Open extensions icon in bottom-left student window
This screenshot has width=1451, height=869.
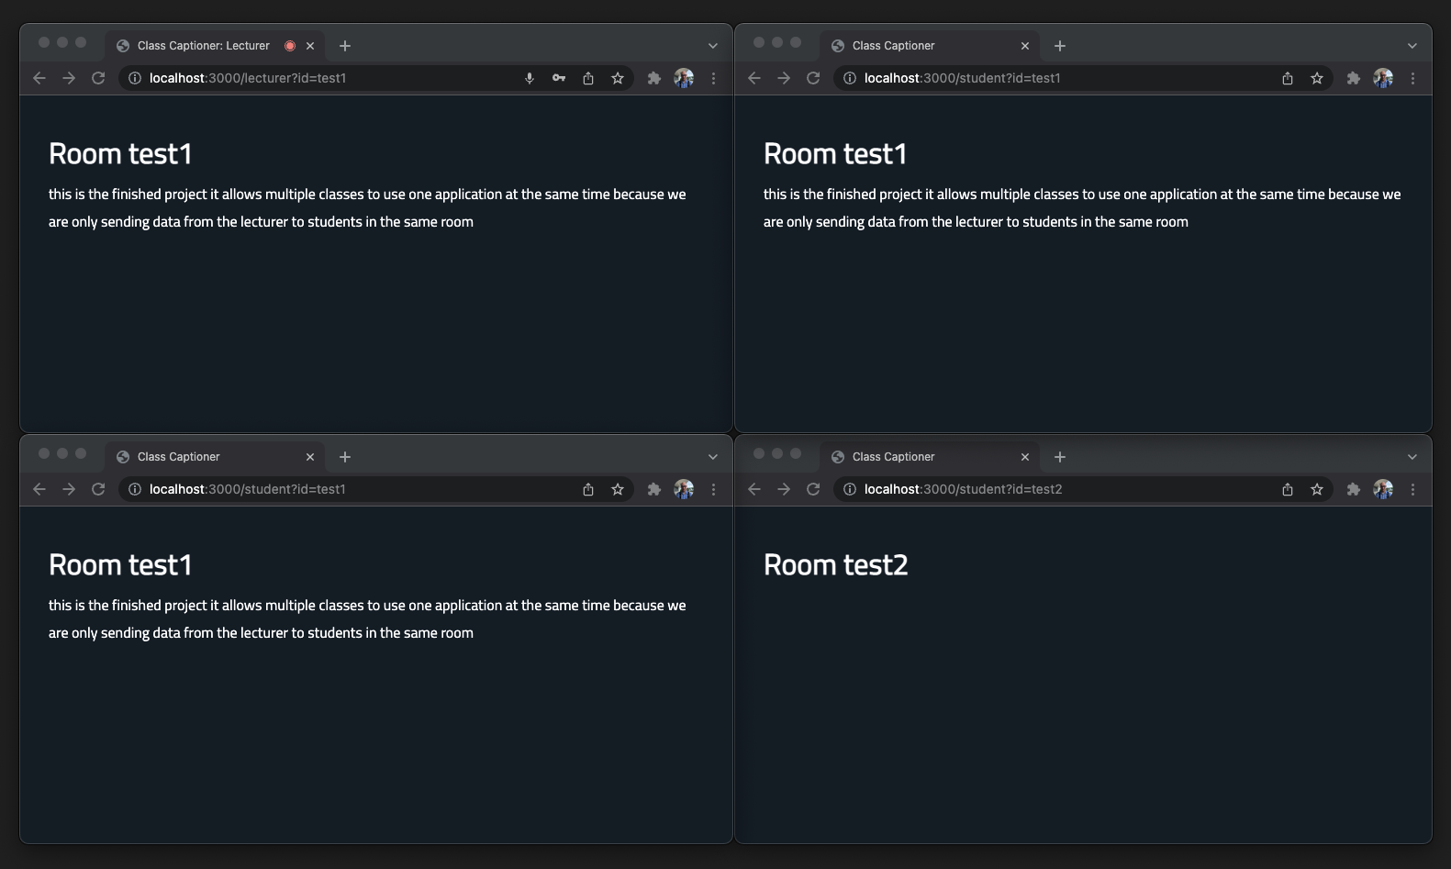(x=654, y=489)
